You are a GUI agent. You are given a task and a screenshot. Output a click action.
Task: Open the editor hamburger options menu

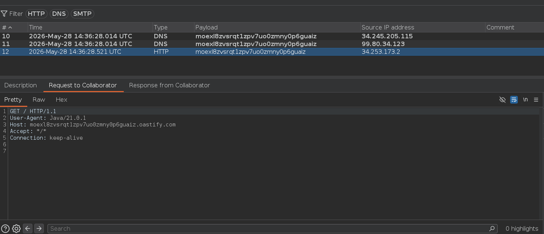tap(536, 99)
